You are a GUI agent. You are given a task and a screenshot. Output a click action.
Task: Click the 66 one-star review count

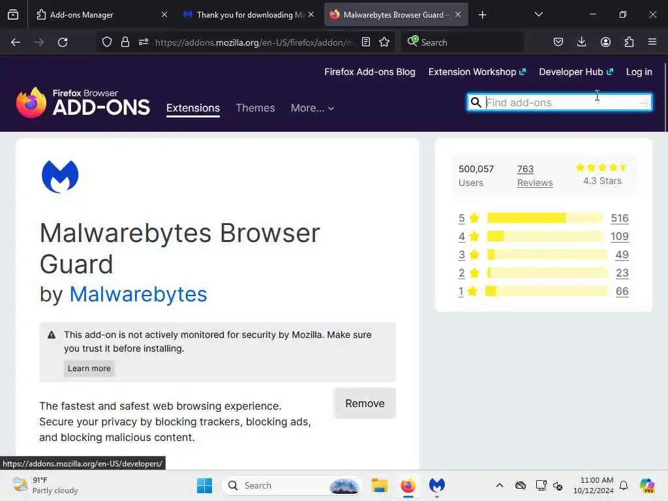[x=622, y=292]
